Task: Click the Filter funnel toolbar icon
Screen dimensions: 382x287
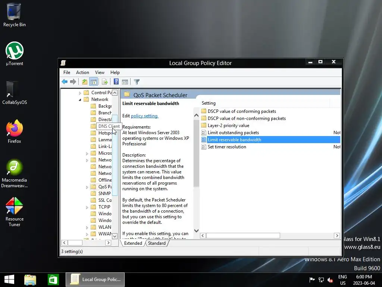Action: pyautogui.click(x=137, y=82)
